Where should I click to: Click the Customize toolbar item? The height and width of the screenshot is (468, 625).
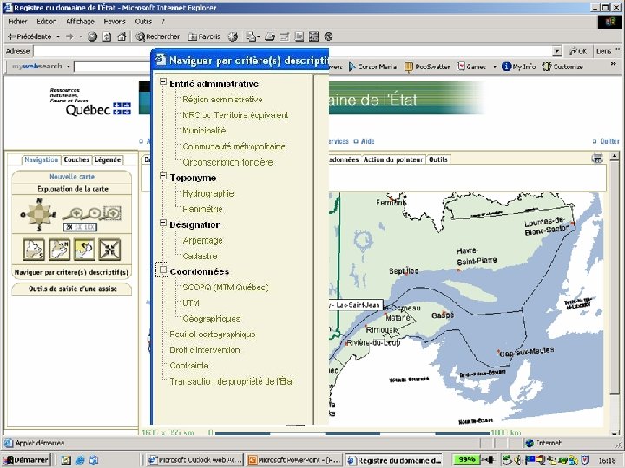[x=562, y=67]
